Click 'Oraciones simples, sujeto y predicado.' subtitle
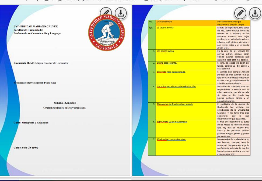This screenshot has height=181, width=262. (65, 108)
